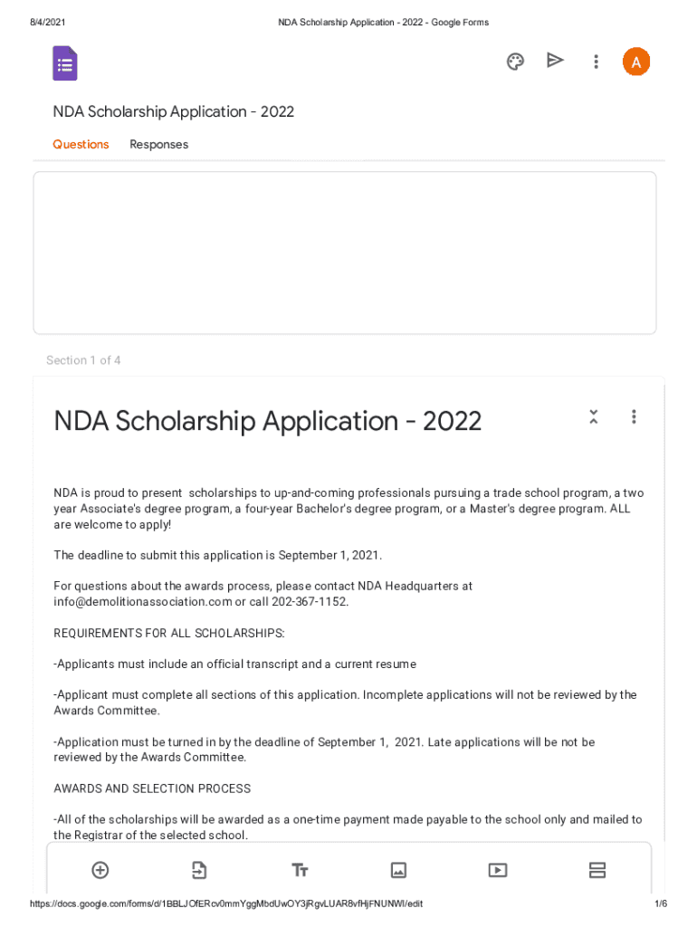Add a new section

pos(597,870)
